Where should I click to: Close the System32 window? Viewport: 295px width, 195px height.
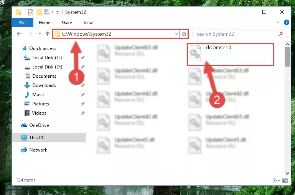[282, 12]
